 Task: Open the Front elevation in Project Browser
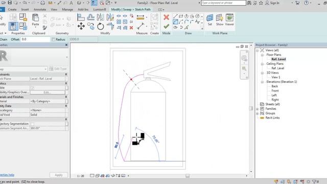tap(275, 91)
